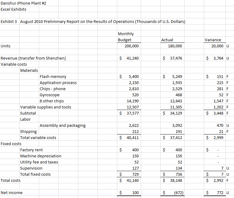234x198 pixels.
Task: Click 'Utility fee and taxes' label
Action: tap(39, 162)
